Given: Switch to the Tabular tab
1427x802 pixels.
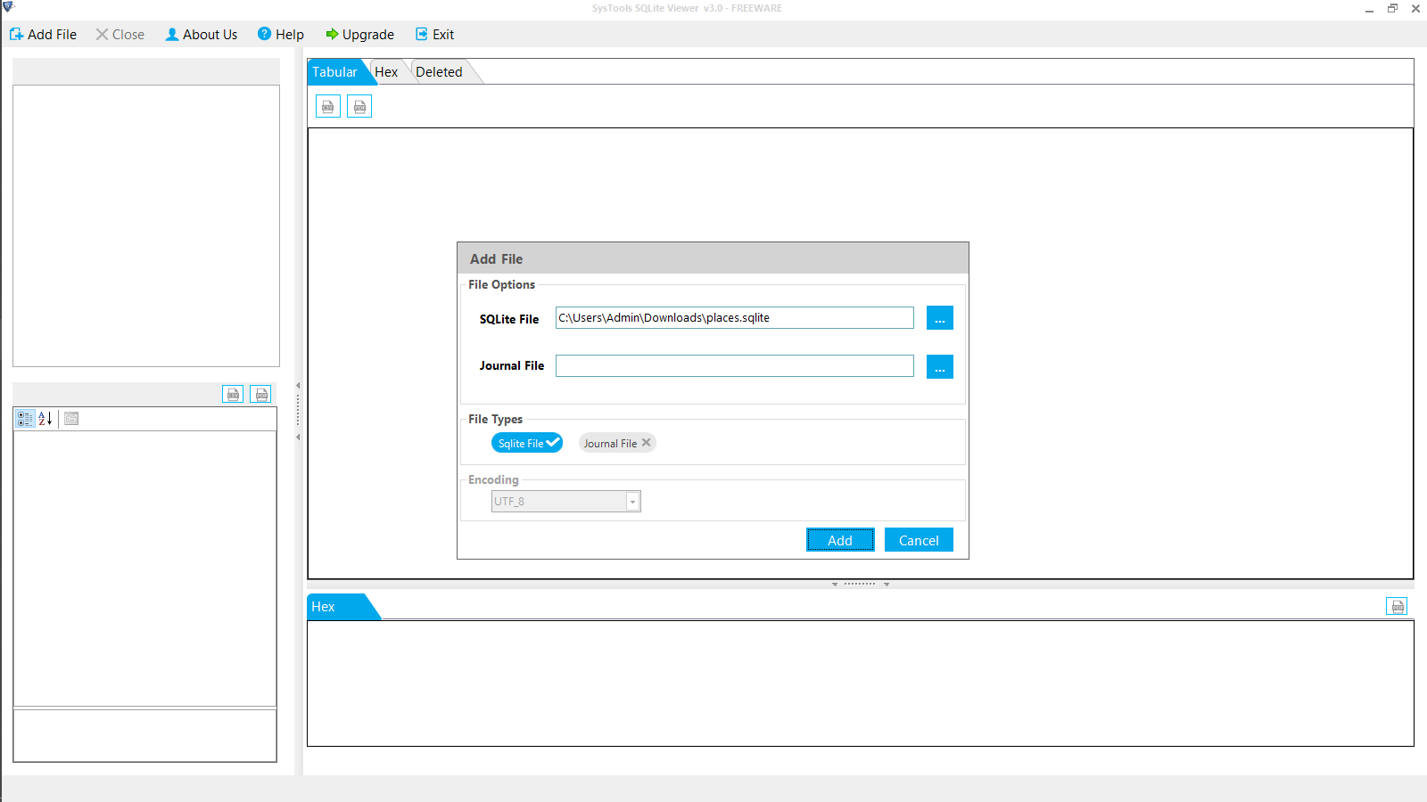Looking at the screenshot, I should pyautogui.click(x=335, y=72).
